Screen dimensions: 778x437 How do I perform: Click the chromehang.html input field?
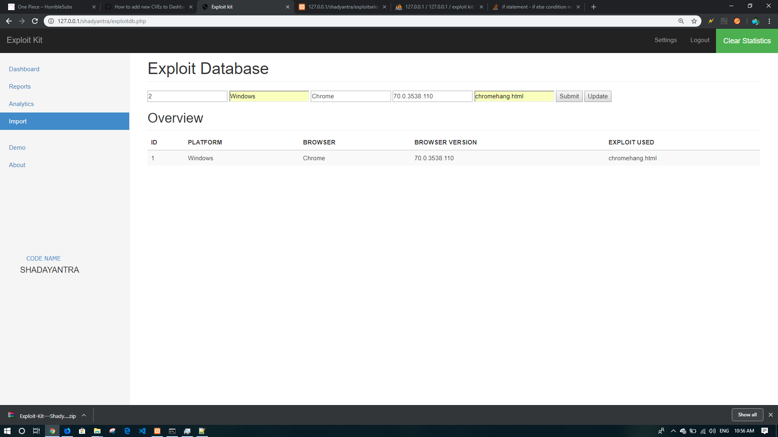tap(514, 96)
